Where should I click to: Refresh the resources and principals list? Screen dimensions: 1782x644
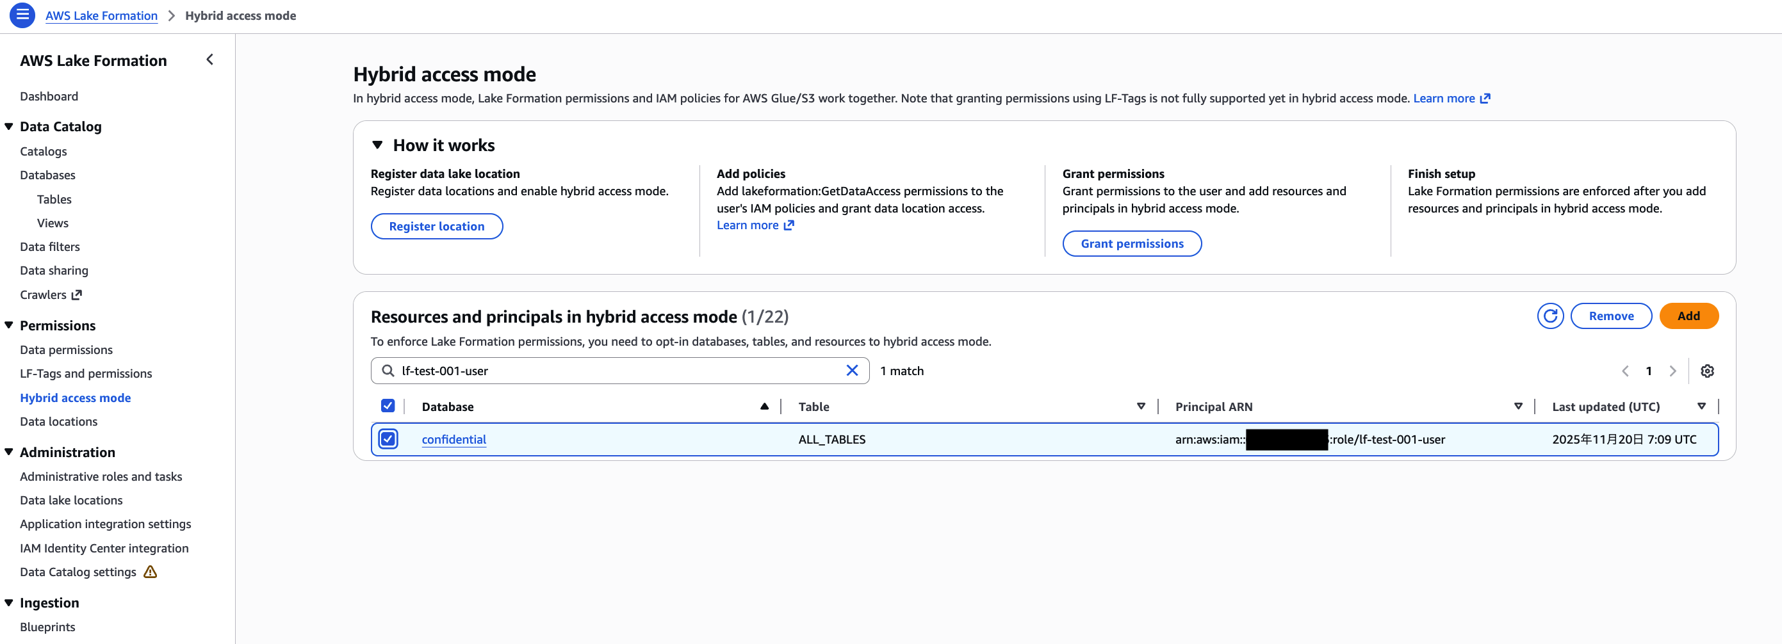1551,316
